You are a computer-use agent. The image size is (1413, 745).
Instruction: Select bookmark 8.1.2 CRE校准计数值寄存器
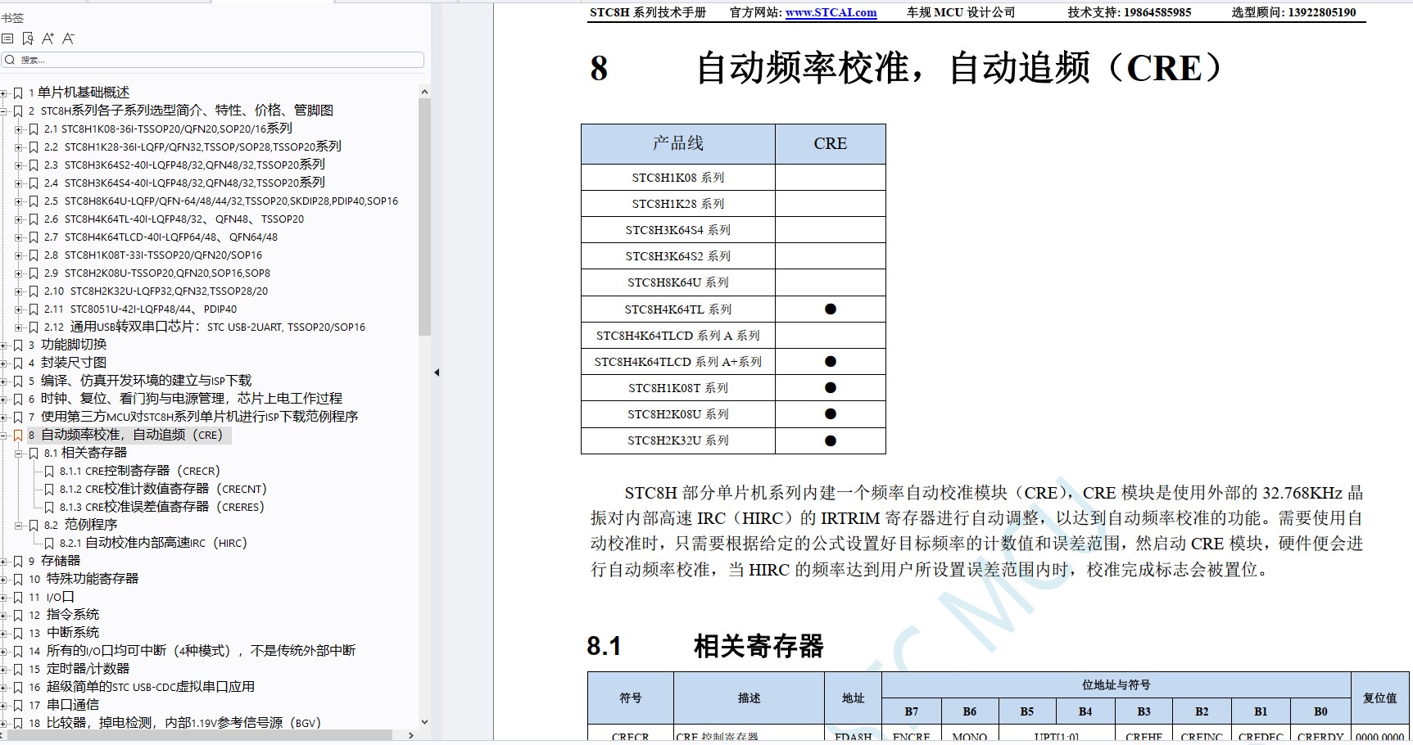click(x=163, y=489)
